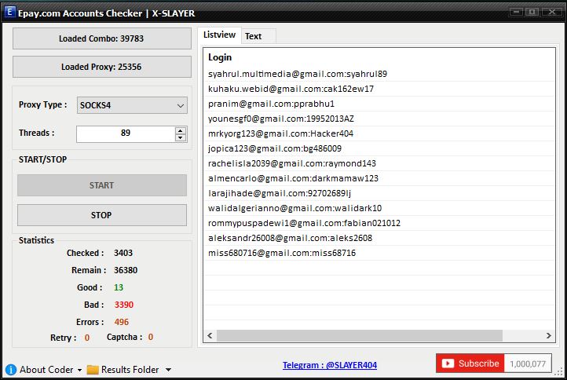Image resolution: width=567 pixels, height=380 pixels.
Task: Click the green Good value 13
Action: 119,287
